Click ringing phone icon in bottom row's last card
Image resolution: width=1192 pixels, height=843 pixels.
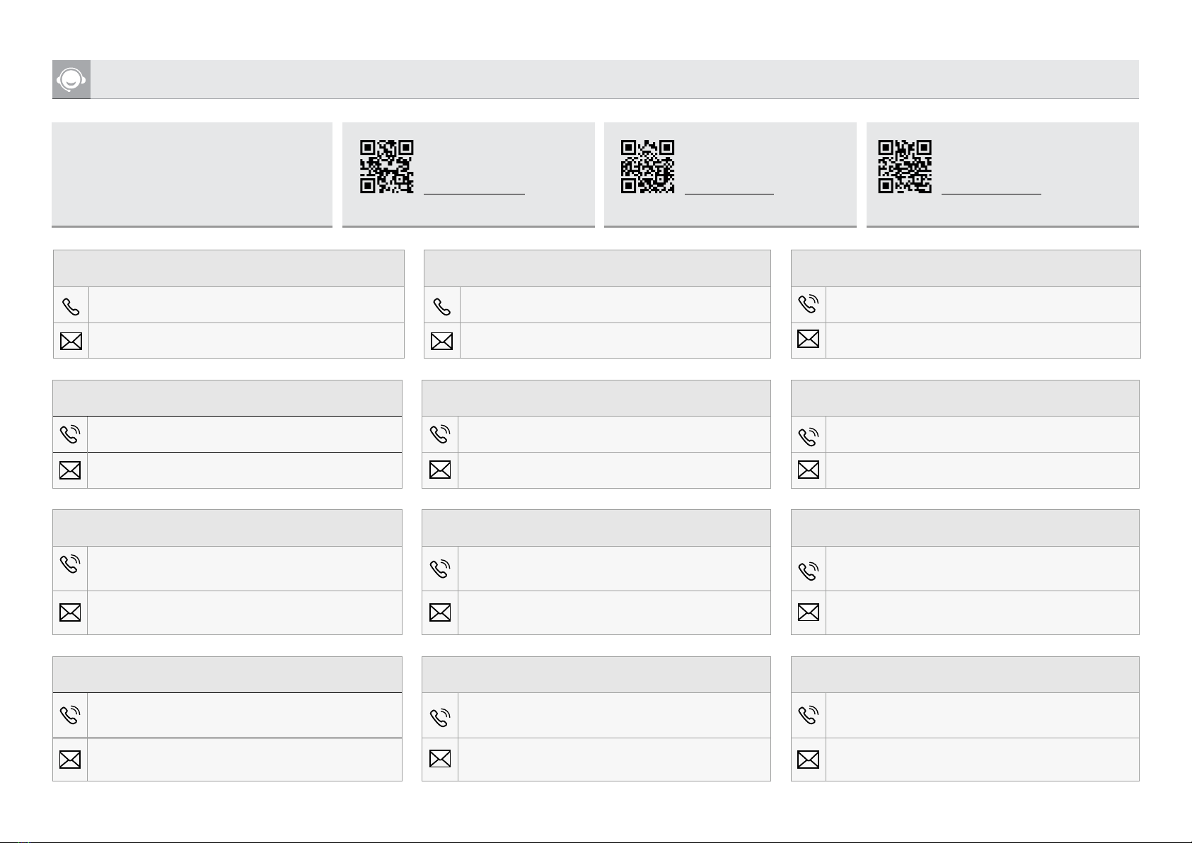pyautogui.click(x=809, y=714)
